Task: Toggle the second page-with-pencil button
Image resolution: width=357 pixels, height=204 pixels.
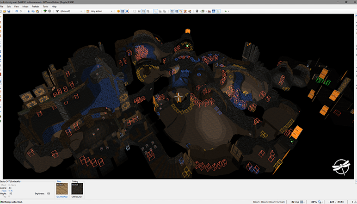Action: pyautogui.click(x=148, y=11)
